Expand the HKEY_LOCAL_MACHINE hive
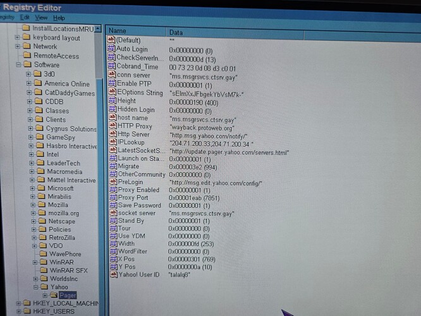The image size is (421, 316). (x=18, y=303)
